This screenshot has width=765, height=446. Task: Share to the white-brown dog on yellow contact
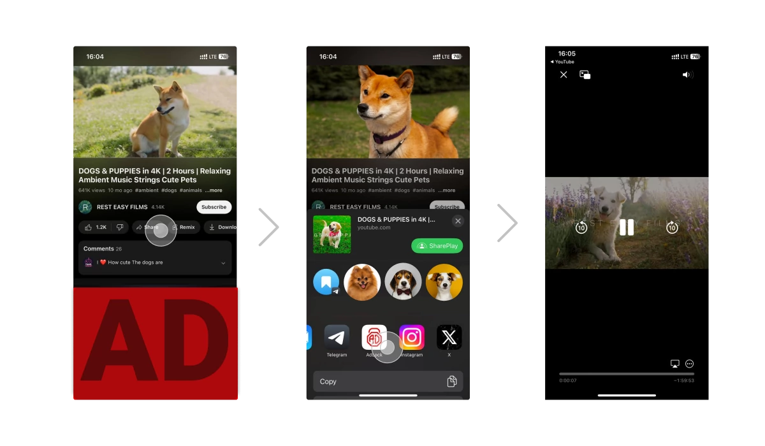click(444, 282)
